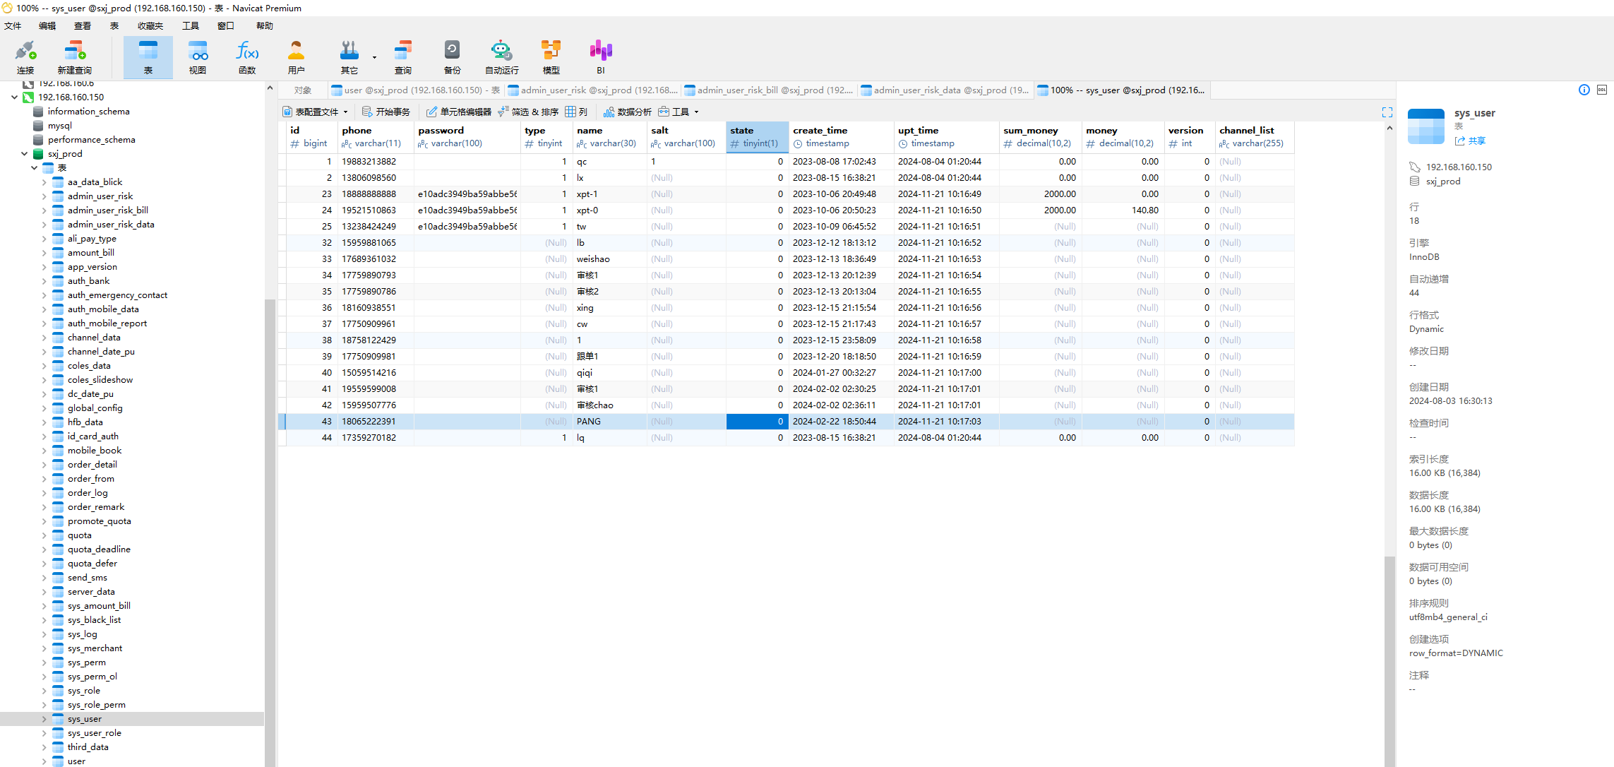This screenshot has height=767, width=1614.
Task: Select the third_data table in tree
Action: tap(88, 747)
